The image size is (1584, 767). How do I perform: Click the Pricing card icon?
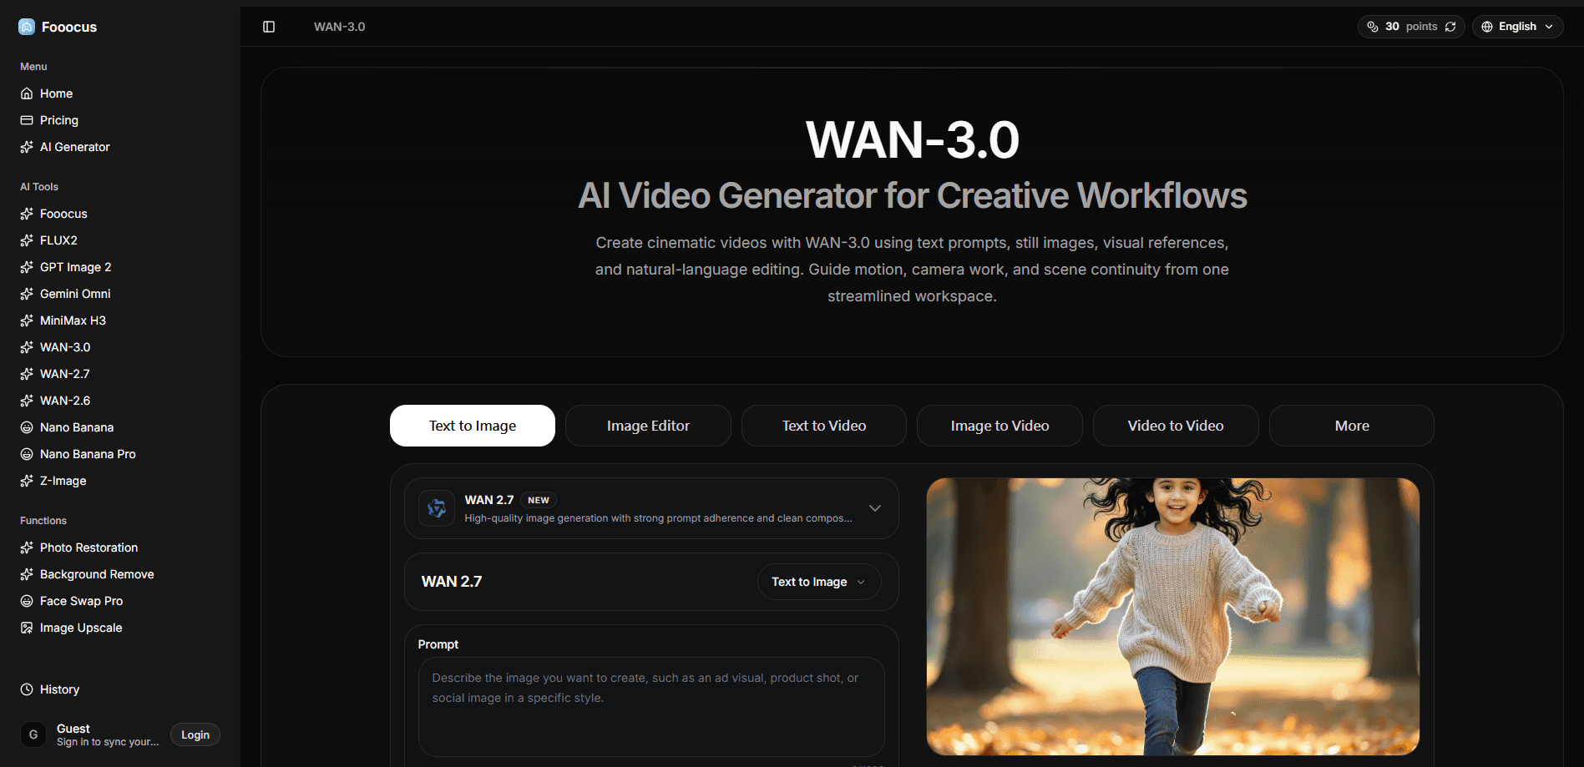tap(27, 120)
